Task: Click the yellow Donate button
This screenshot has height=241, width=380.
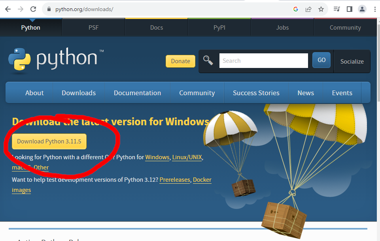Action: (181, 61)
